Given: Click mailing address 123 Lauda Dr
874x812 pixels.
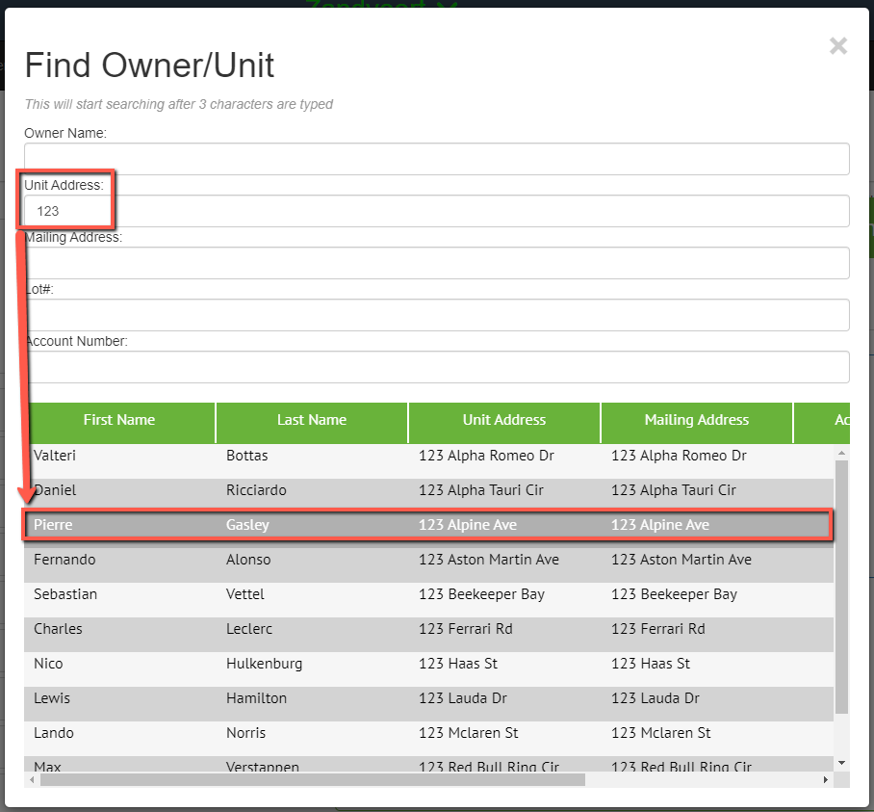Looking at the screenshot, I should pyautogui.click(x=655, y=697).
